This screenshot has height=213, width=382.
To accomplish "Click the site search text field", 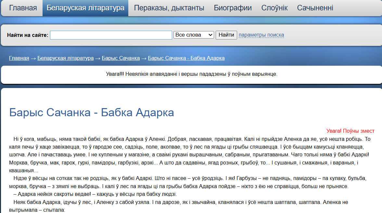I will tap(111, 35).
